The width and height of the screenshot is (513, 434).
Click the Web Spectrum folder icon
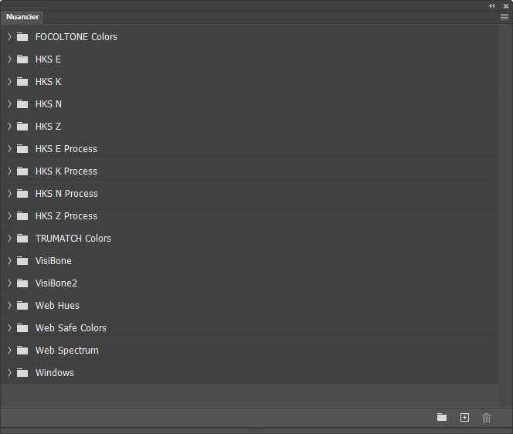(x=22, y=351)
